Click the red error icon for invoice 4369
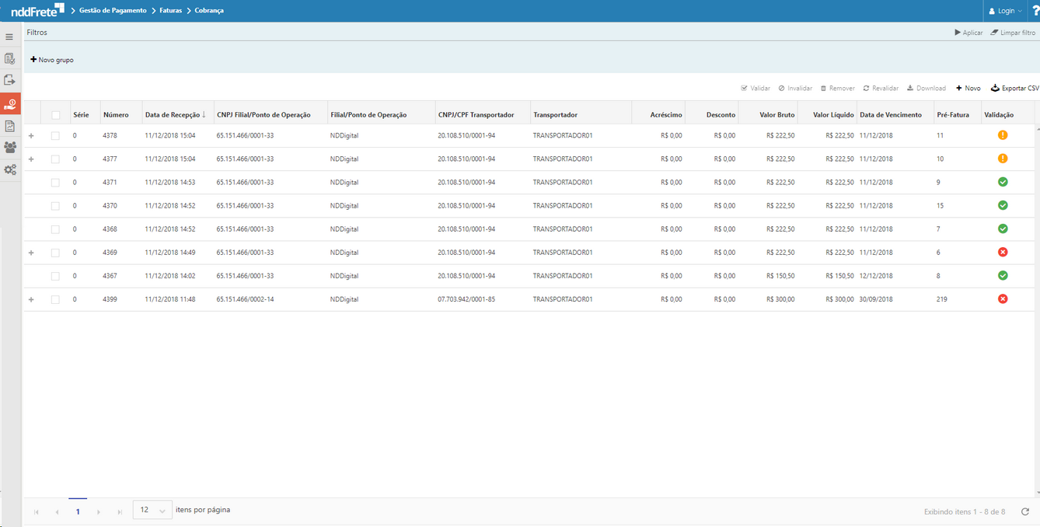The image size is (1040, 527). (1002, 253)
